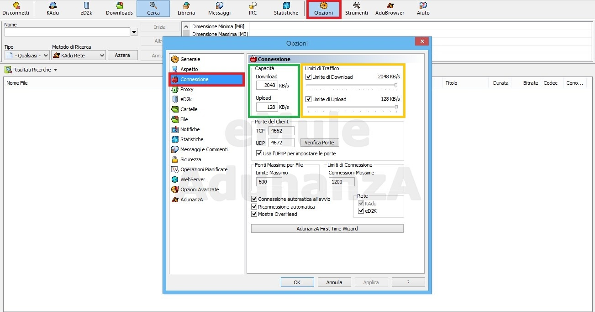This screenshot has height=312, width=595.
Task: Sort results by Codec column
Action: (551, 83)
